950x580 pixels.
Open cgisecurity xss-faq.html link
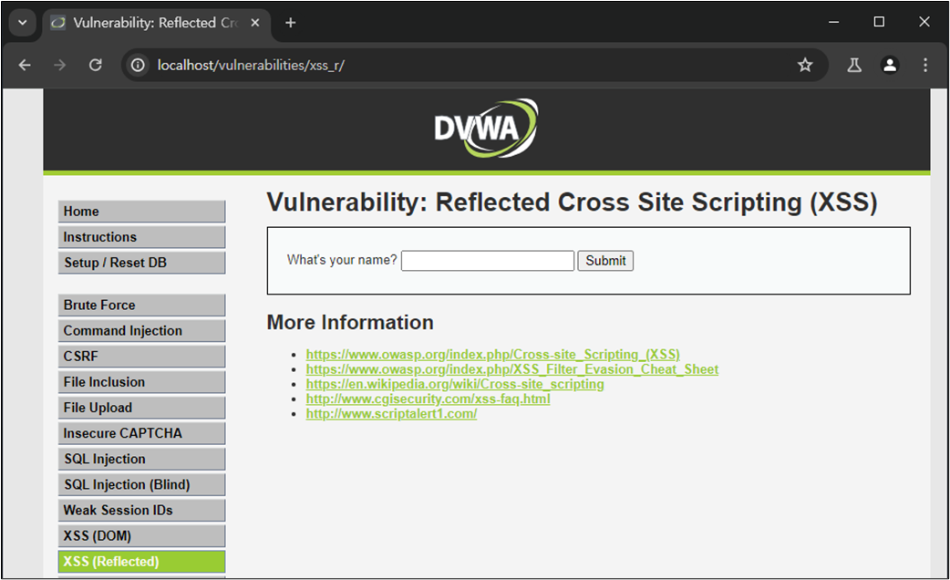point(428,399)
